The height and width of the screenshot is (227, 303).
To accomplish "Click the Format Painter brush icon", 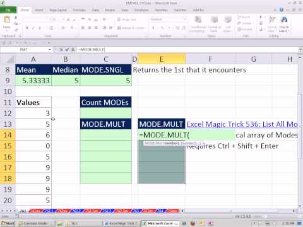I will (x=16, y=30).
